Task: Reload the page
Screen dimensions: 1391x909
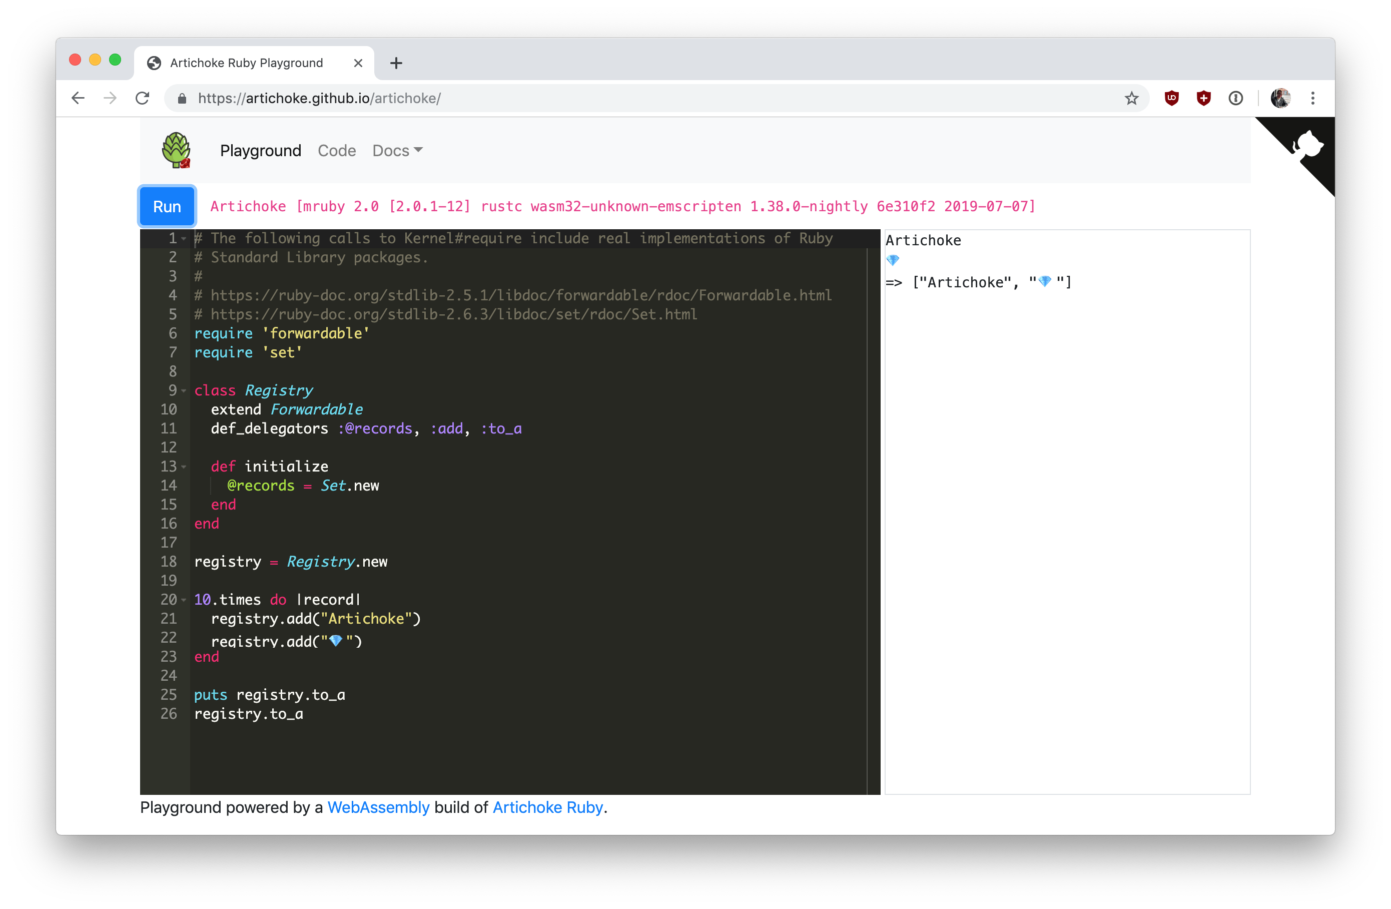Action: (x=143, y=98)
